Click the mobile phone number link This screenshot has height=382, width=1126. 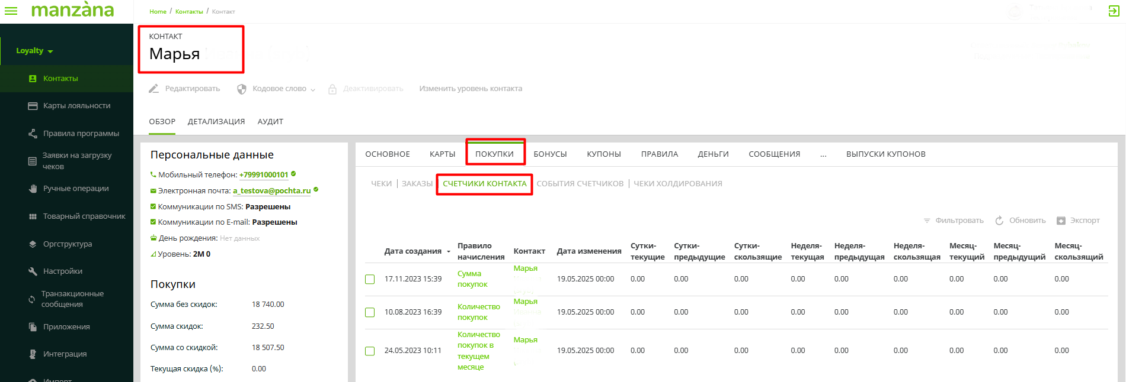click(264, 175)
